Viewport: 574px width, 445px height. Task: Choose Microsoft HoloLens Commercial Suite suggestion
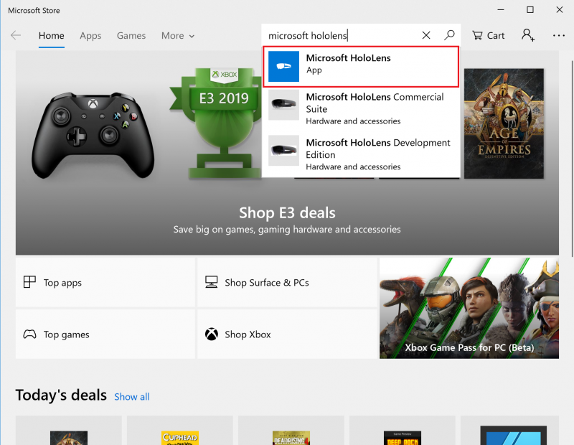[361, 109]
